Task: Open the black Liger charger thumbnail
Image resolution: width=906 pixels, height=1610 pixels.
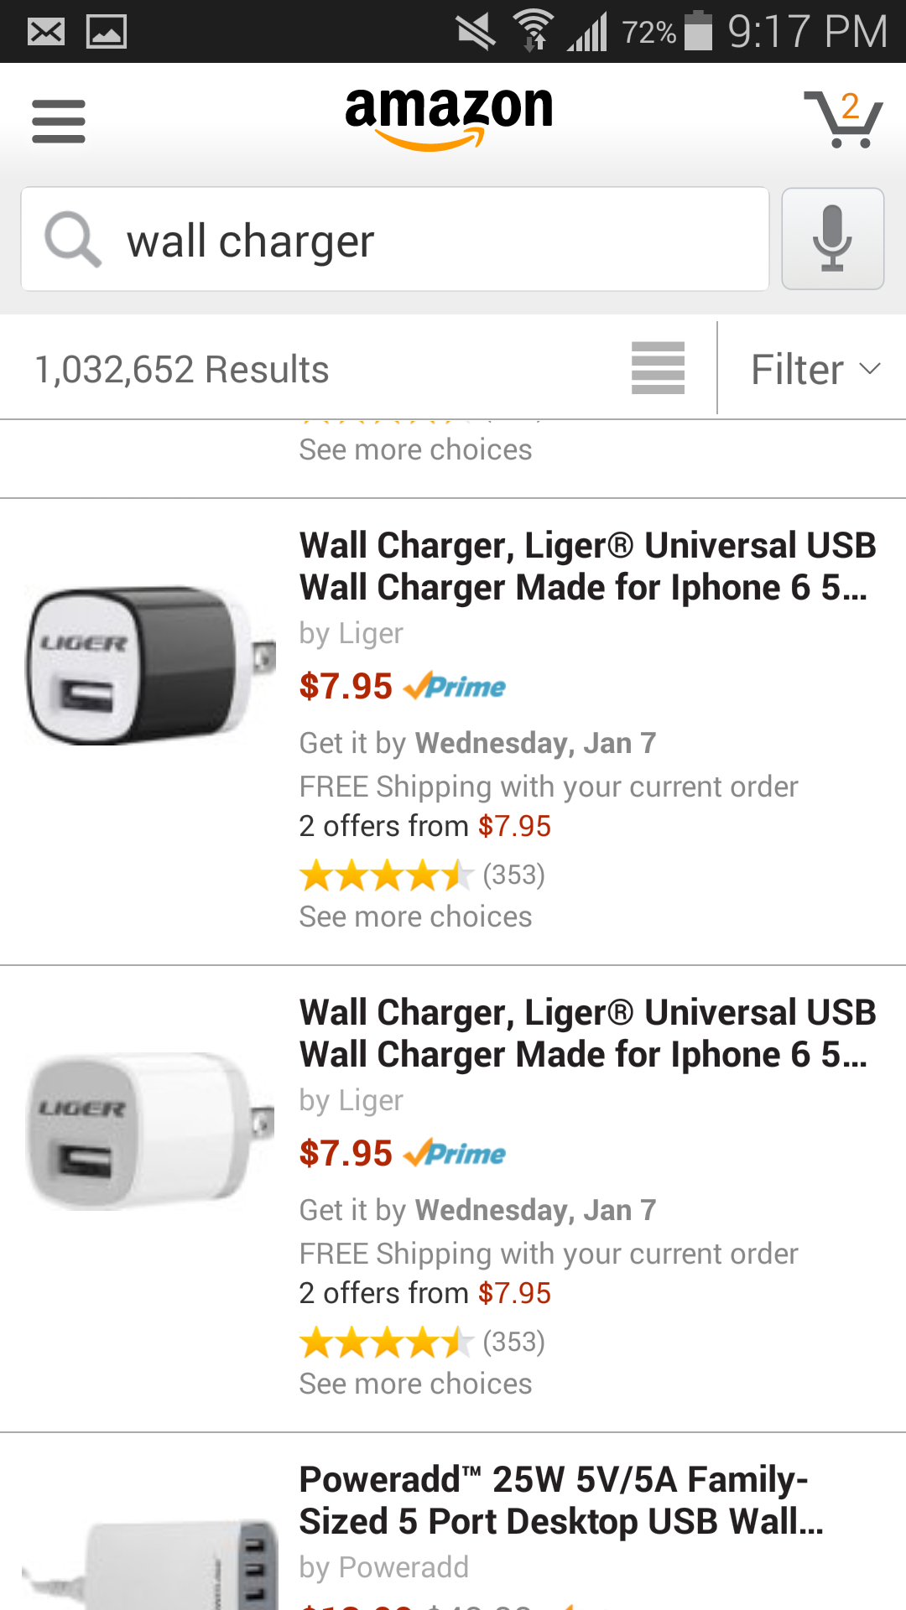Action: pyautogui.click(x=149, y=664)
